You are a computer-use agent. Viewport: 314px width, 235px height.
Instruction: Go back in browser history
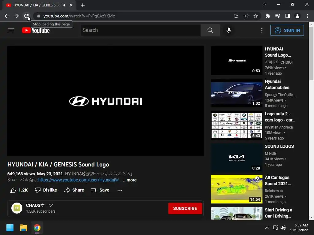click(x=7, y=16)
